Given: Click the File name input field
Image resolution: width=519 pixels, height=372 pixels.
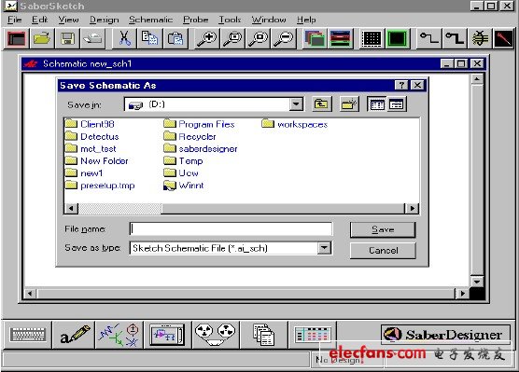Looking at the screenshot, I should (231, 228).
